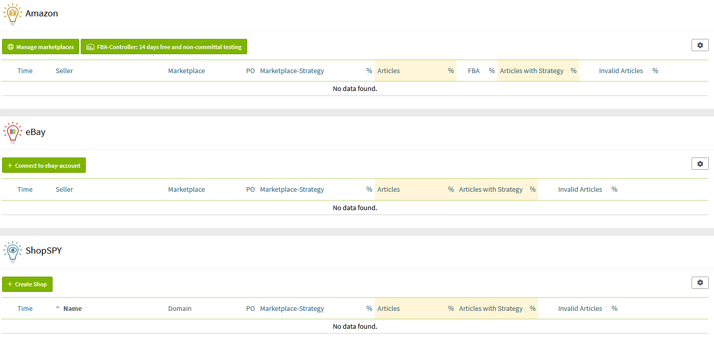This screenshot has height=340, width=714.
Task: Sort Amazon table by Marketplace column
Action: click(186, 71)
